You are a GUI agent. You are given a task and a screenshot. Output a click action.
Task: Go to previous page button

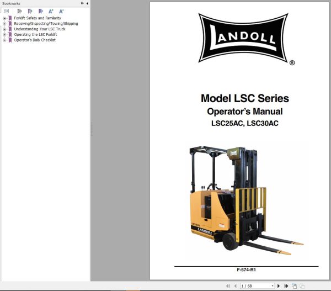coord(236,286)
